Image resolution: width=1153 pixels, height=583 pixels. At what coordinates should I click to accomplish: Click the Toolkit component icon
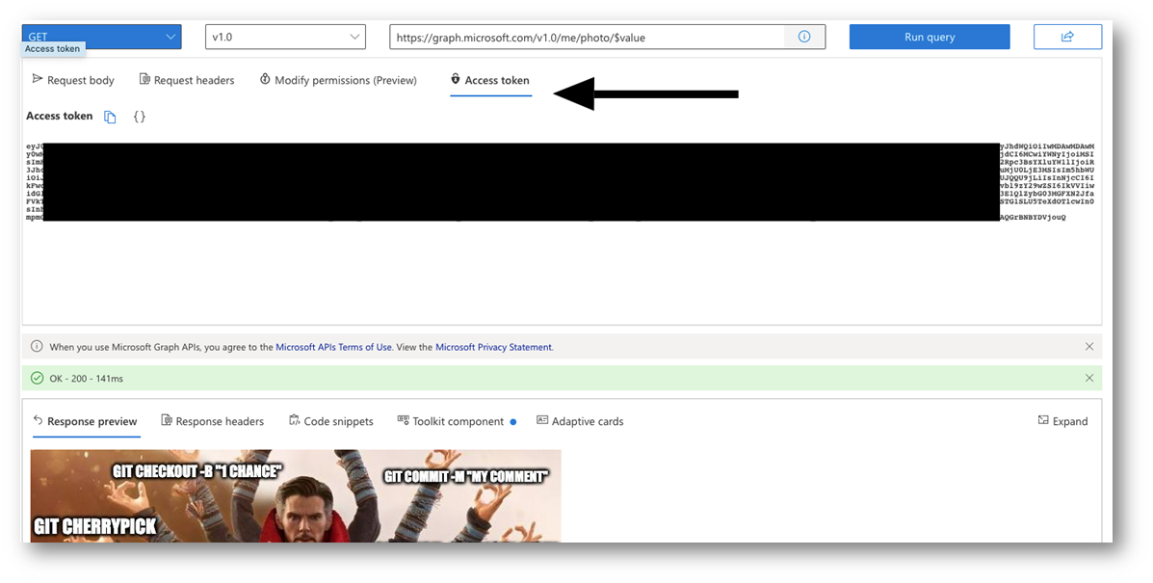click(x=403, y=420)
